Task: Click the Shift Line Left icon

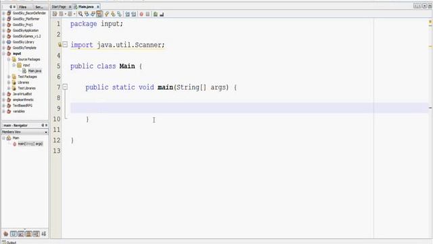Action: point(127,14)
